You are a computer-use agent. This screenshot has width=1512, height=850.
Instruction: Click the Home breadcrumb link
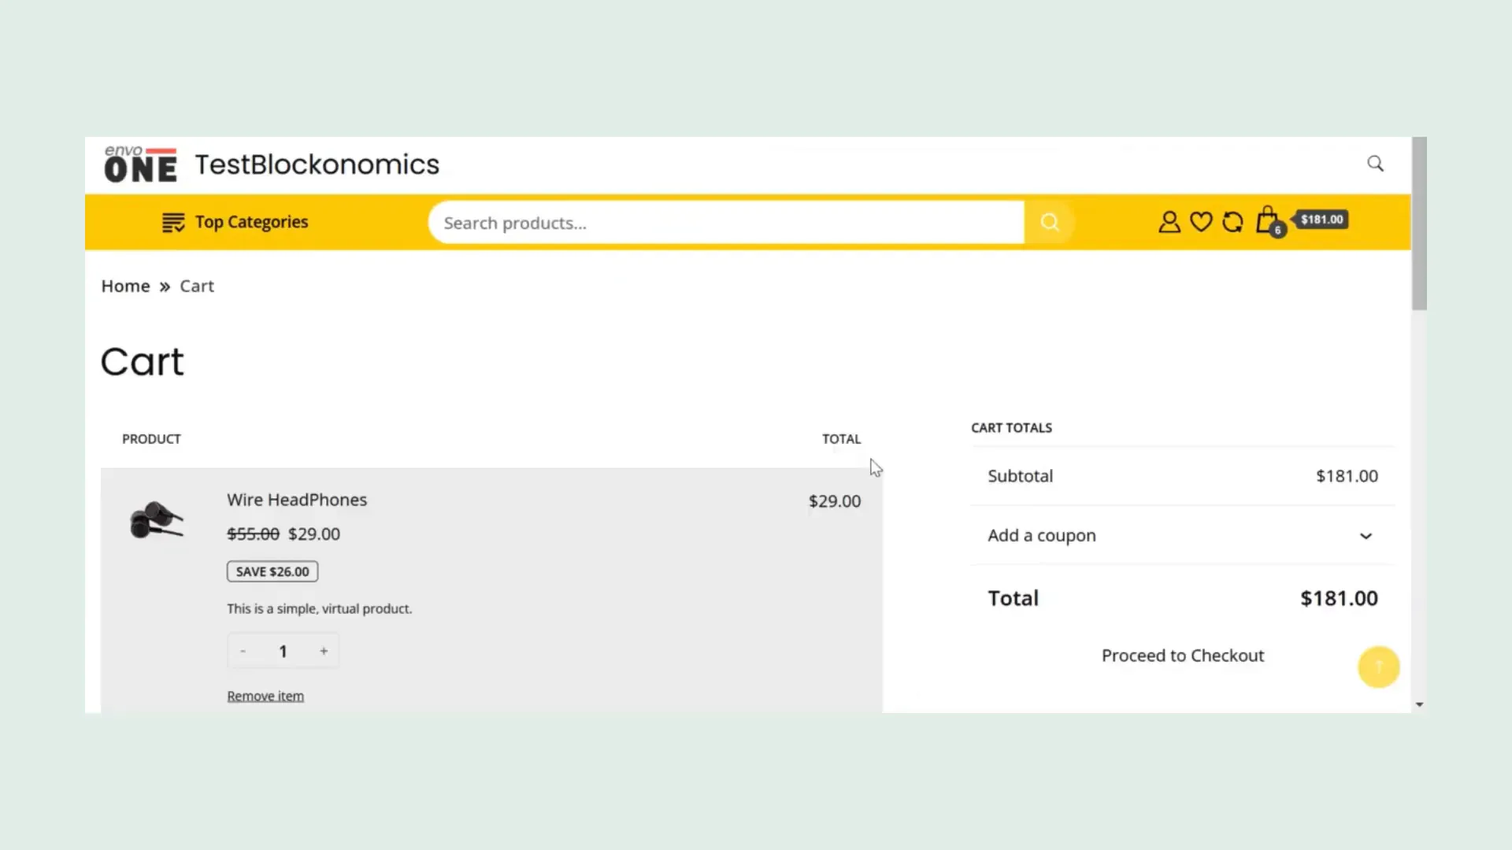pyautogui.click(x=124, y=286)
